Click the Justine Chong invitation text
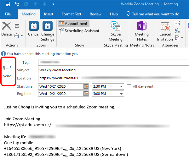Image resolution: width=189 pixels, height=159 pixels. (x=60, y=107)
